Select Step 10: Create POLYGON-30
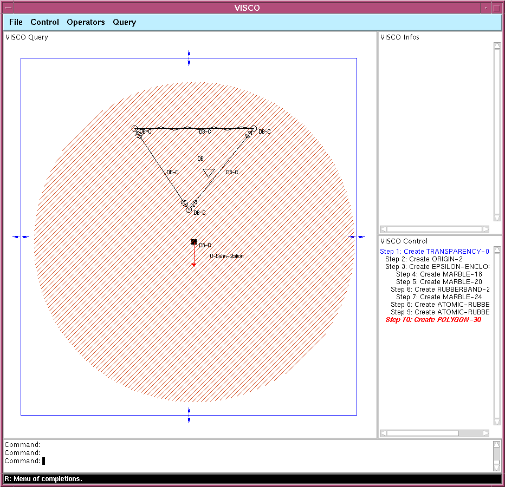The height and width of the screenshot is (487, 505). [x=433, y=319]
